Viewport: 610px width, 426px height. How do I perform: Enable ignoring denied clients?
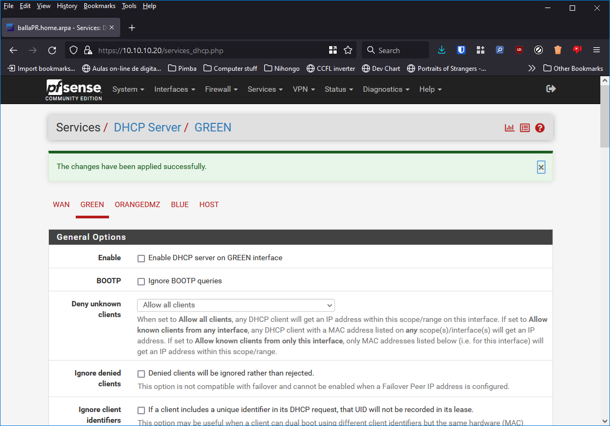coord(141,373)
